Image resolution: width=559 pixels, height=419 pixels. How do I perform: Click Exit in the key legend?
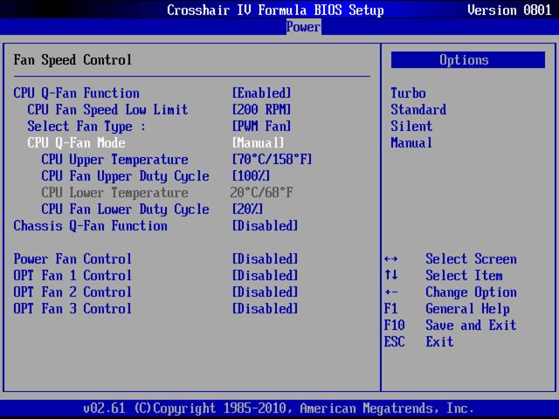[439, 342]
